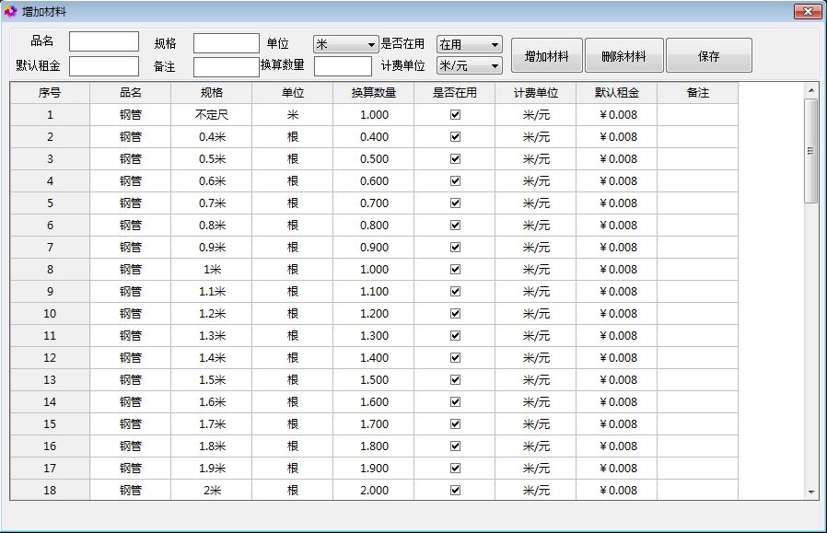Image resolution: width=827 pixels, height=533 pixels.
Task: Focus the 换算数量 input field
Action: coord(343,66)
